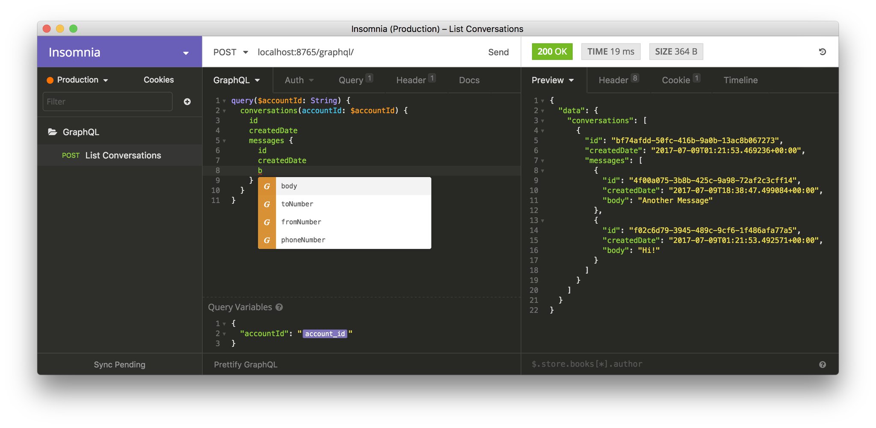Click the sidebar Filter input field

tap(107, 102)
